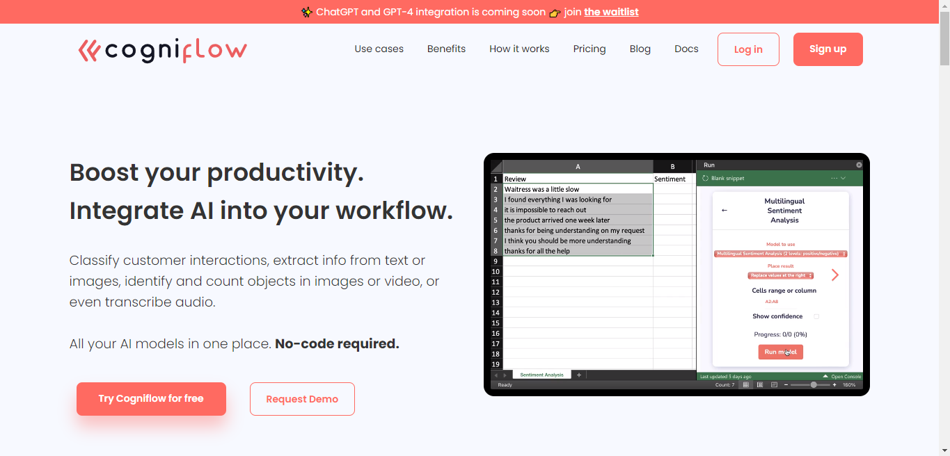Switch to Normal view icon
Image resolution: width=950 pixels, height=456 pixels.
pyautogui.click(x=746, y=384)
